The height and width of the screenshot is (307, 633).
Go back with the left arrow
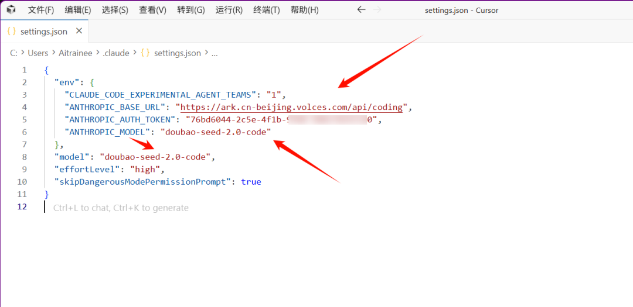coord(361,10)
